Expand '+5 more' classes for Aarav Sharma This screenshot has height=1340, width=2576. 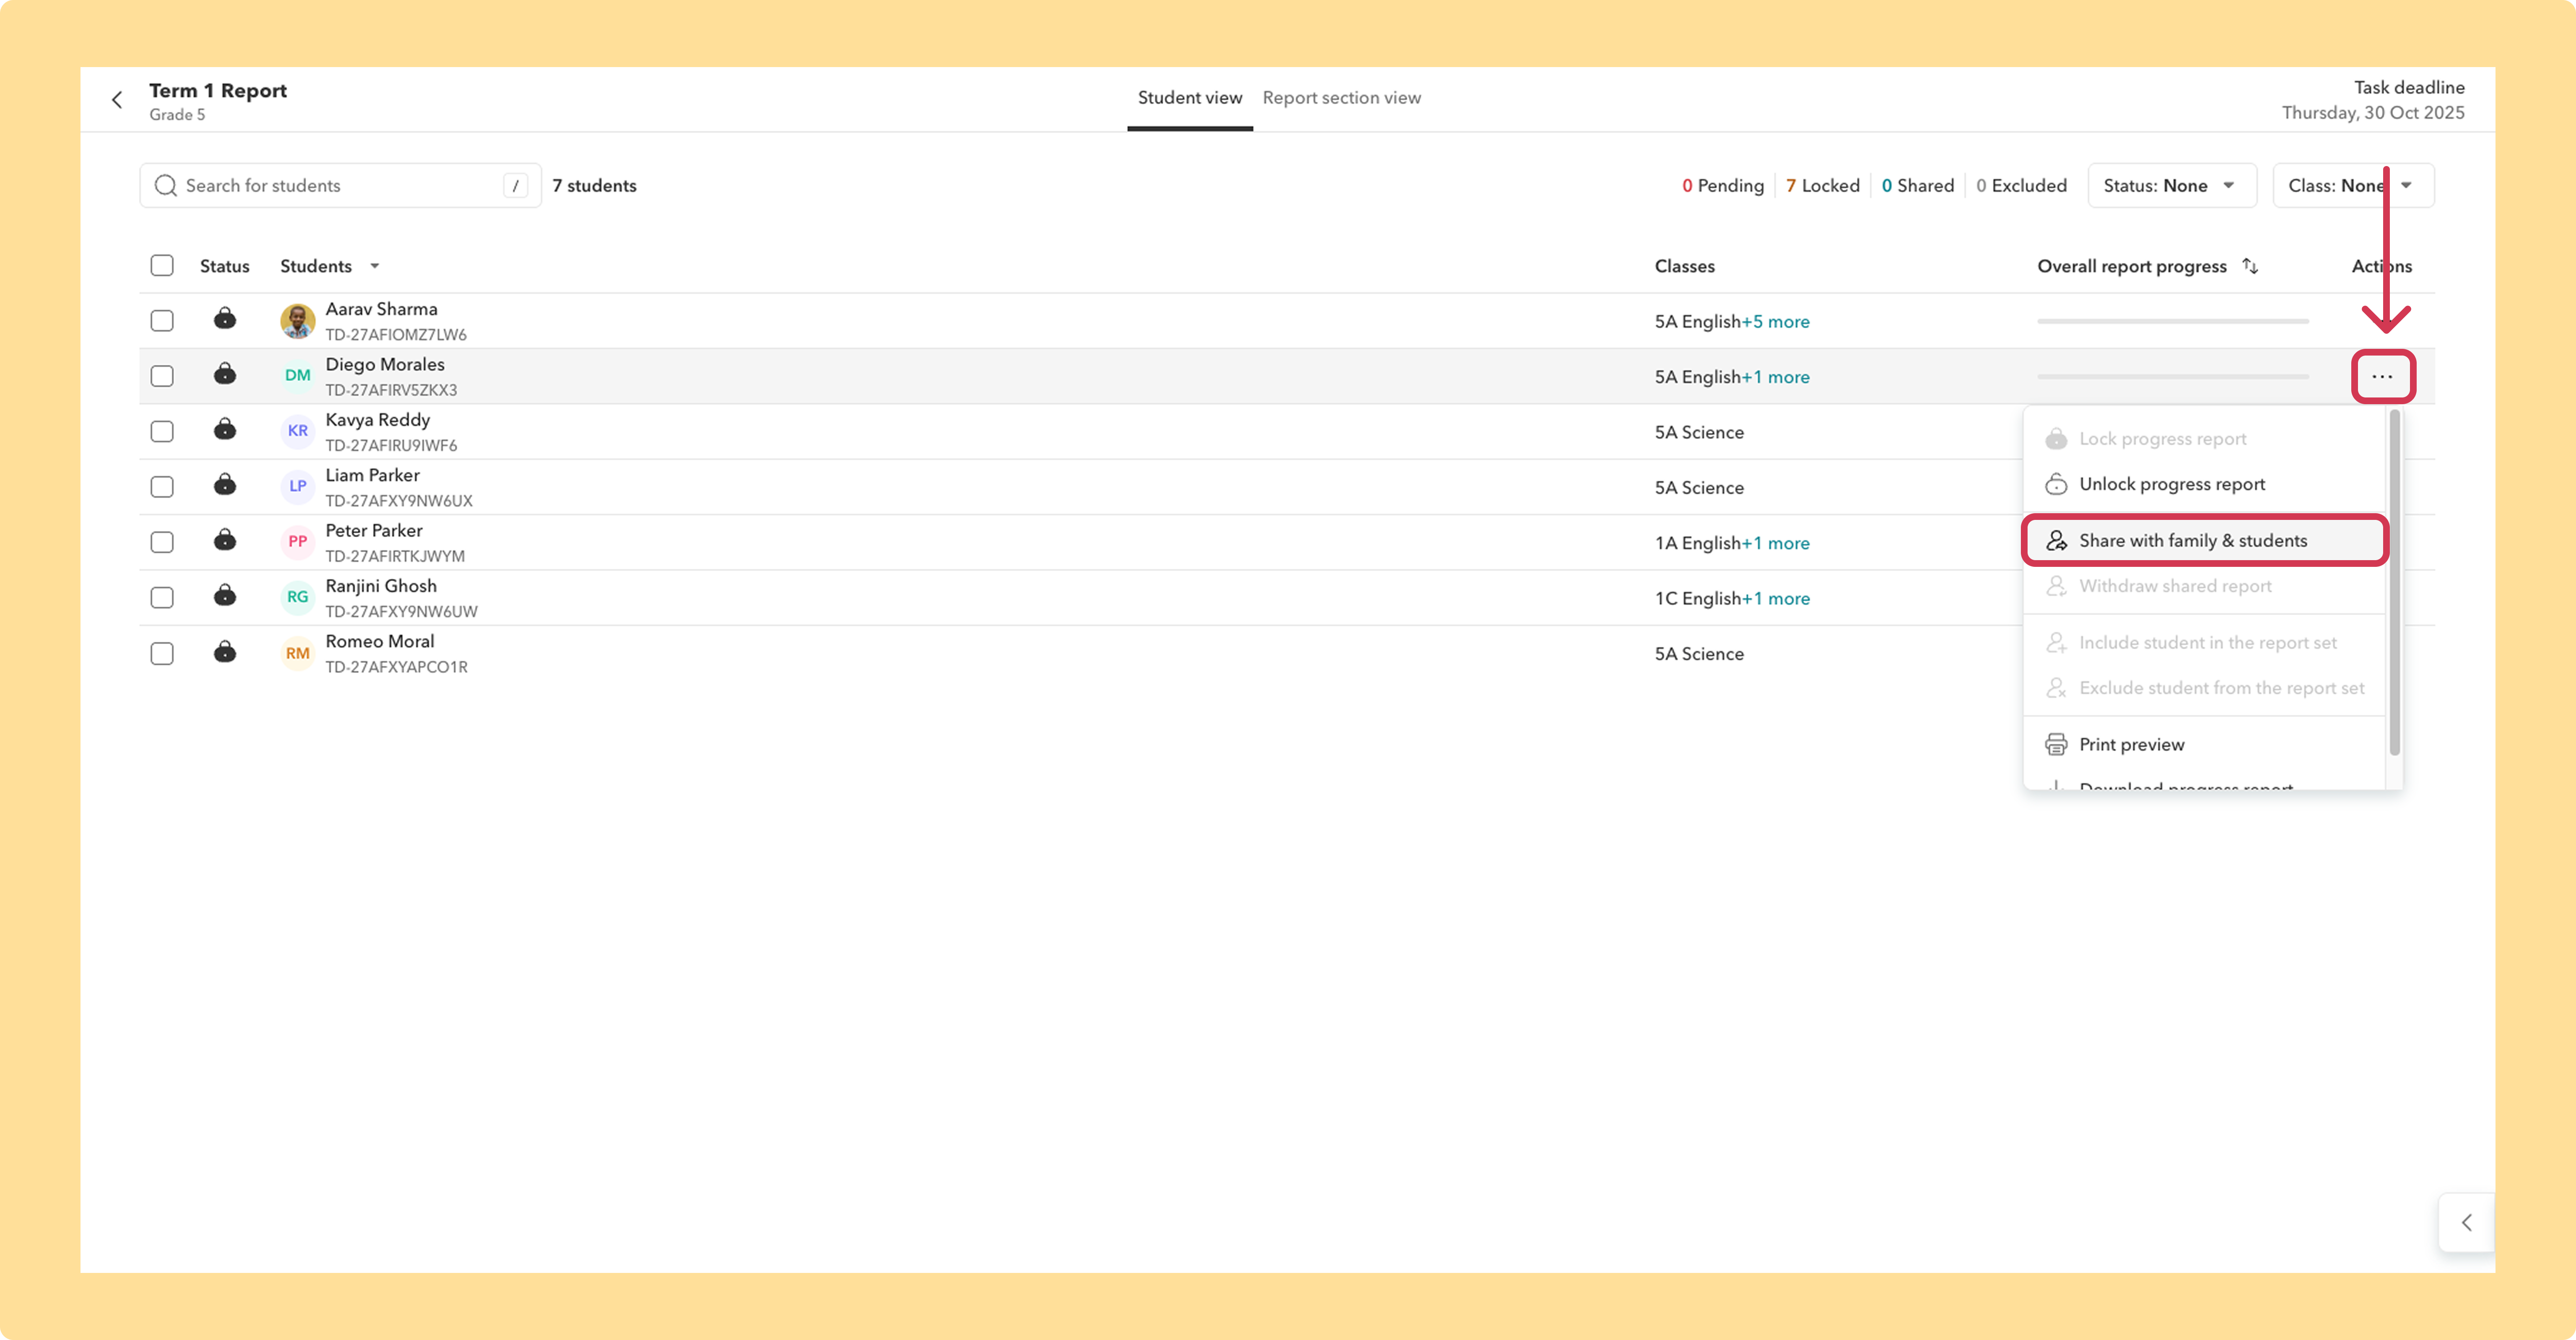point(1775,322)
